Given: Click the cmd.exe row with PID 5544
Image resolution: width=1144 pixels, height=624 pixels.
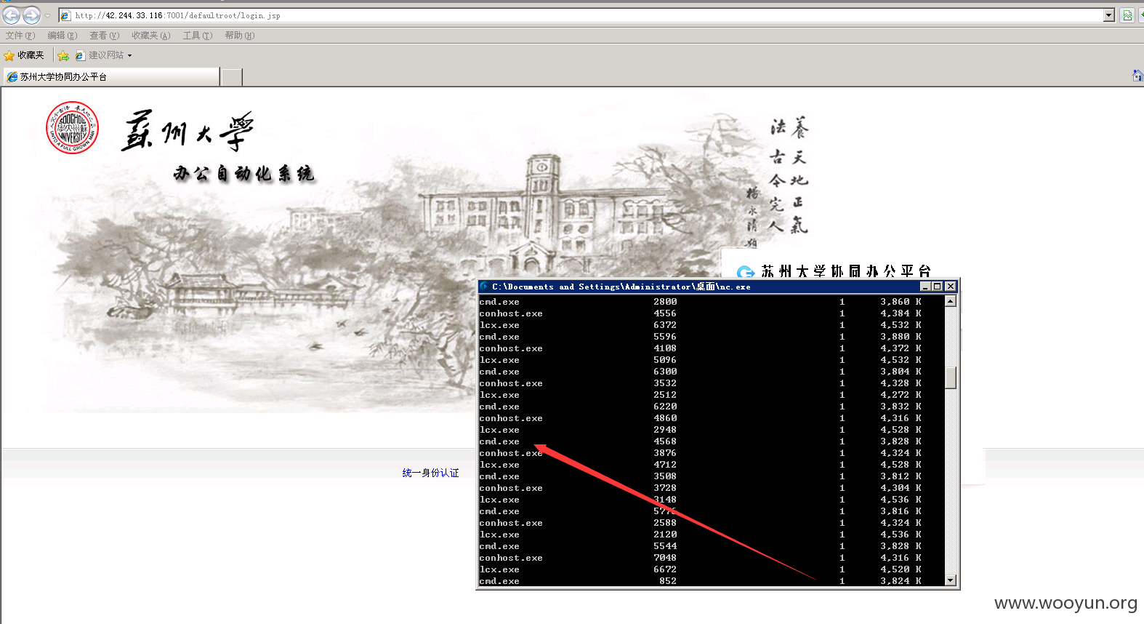Looking at the screenshot, I should (x=701, y=546).
